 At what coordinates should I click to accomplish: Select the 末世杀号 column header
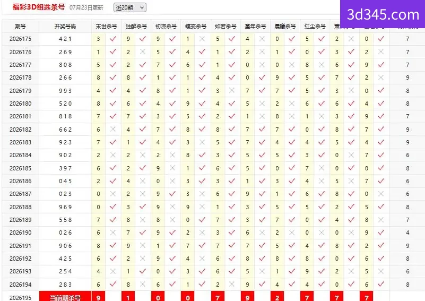(106, 27)
